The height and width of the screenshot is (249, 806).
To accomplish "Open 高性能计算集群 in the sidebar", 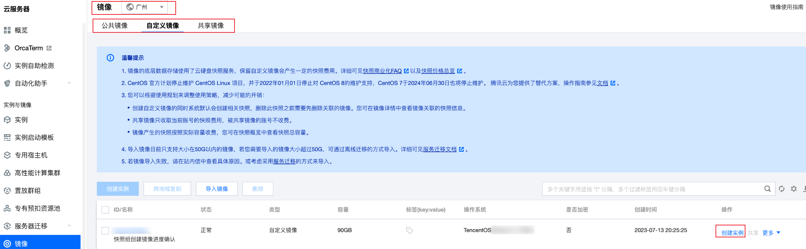I will coord(37,173).
